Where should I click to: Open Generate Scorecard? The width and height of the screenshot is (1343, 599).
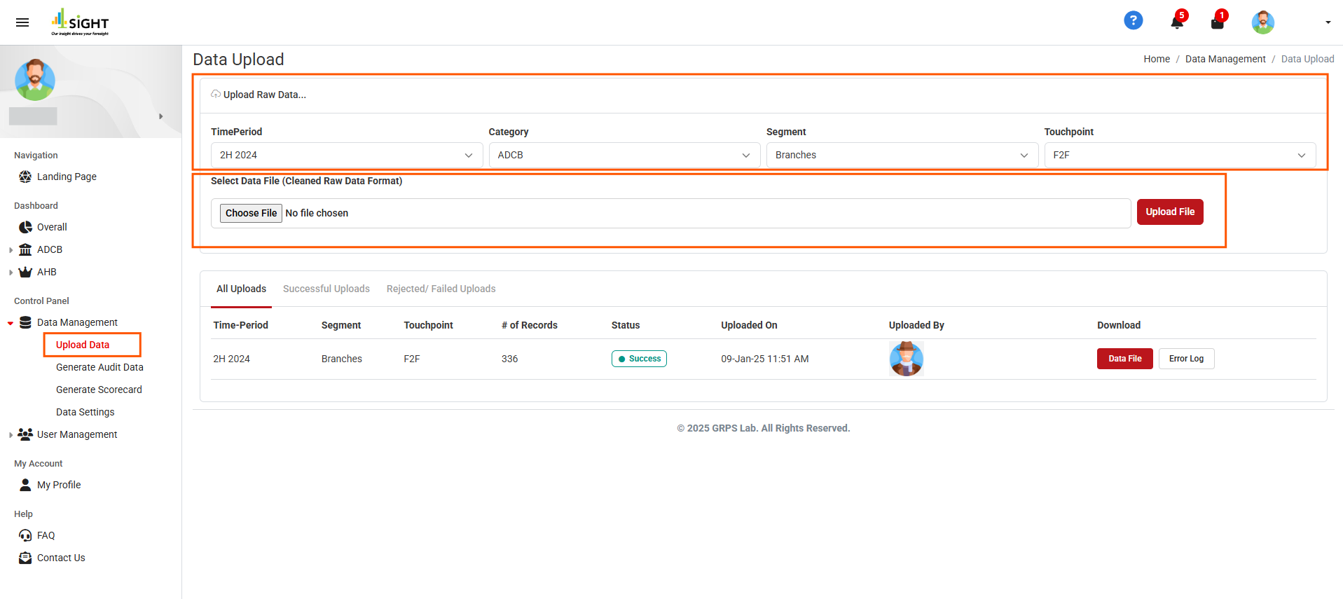point(99,390)
